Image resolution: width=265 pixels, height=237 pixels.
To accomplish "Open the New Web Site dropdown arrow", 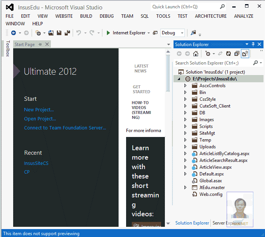I will (x=44, y=33).
